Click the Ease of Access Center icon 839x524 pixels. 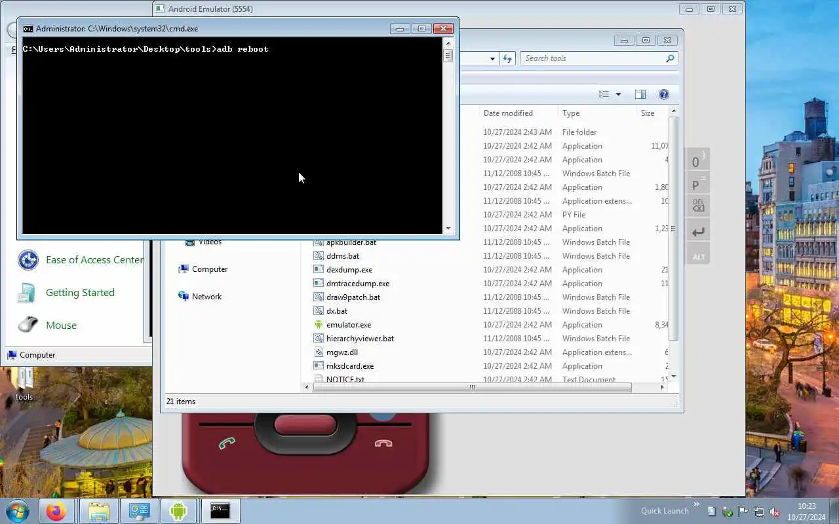click(28, 260)
